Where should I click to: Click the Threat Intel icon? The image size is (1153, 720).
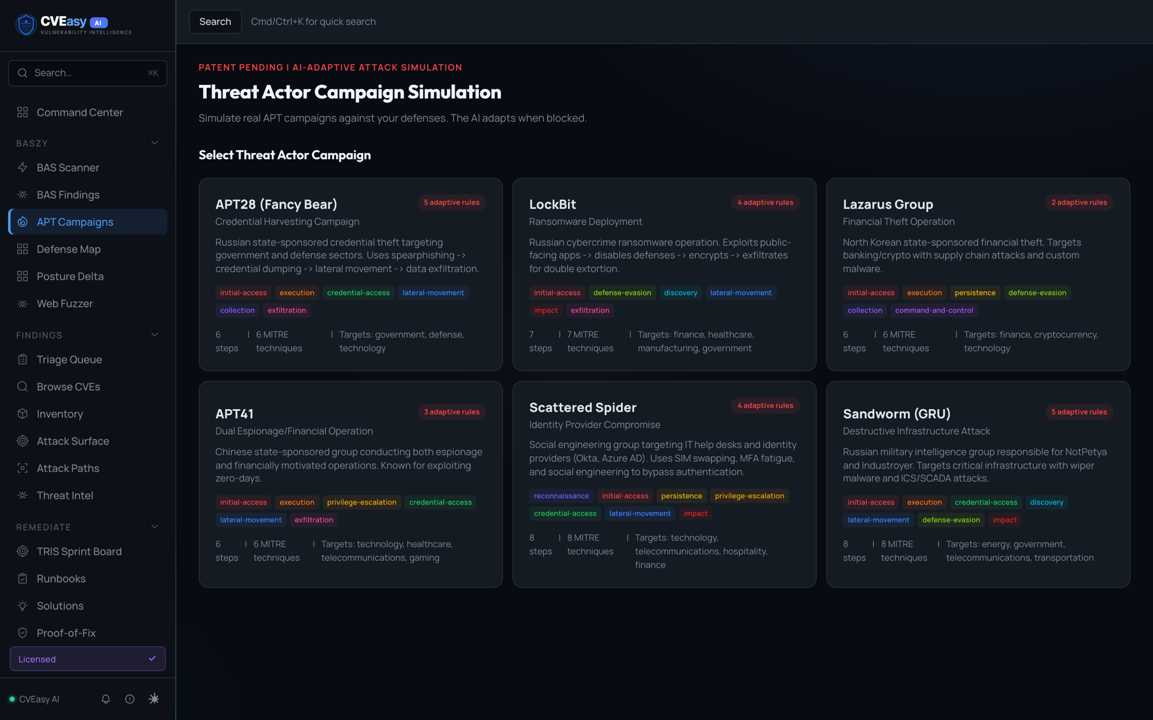tap(22, 495)
